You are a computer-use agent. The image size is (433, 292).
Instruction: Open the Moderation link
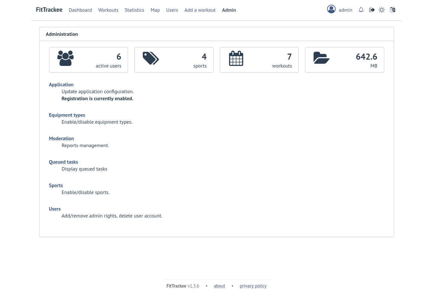[x=61, y=139]
